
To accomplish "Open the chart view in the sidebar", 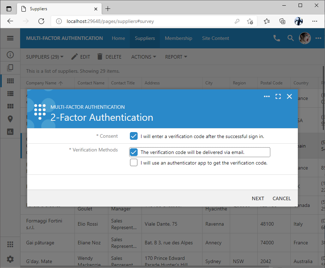I will [x=10, y=131].
